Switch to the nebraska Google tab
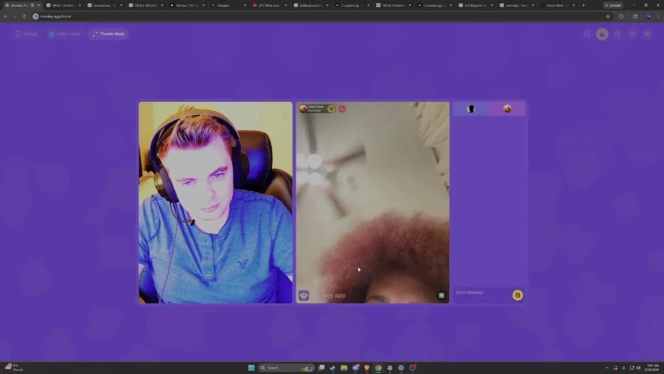The height and width of the screenshot is (374, 664). pos(516,5)
